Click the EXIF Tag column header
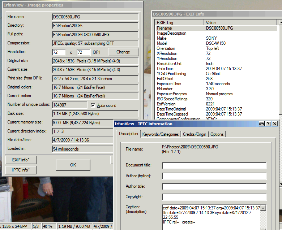This screenshot has width=282, height=230. click(179, 22)
